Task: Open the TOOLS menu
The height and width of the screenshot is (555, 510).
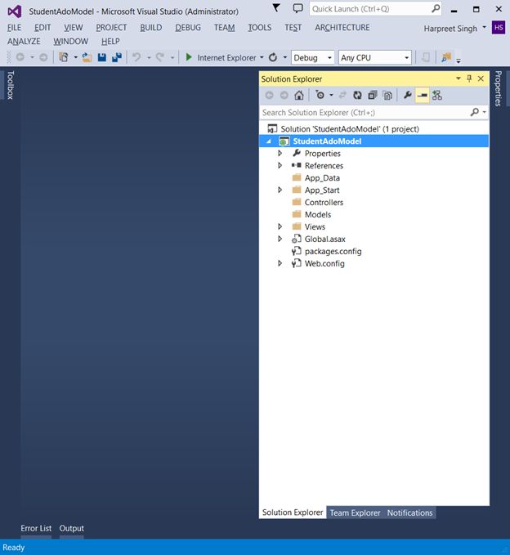Action: [260, 28]
